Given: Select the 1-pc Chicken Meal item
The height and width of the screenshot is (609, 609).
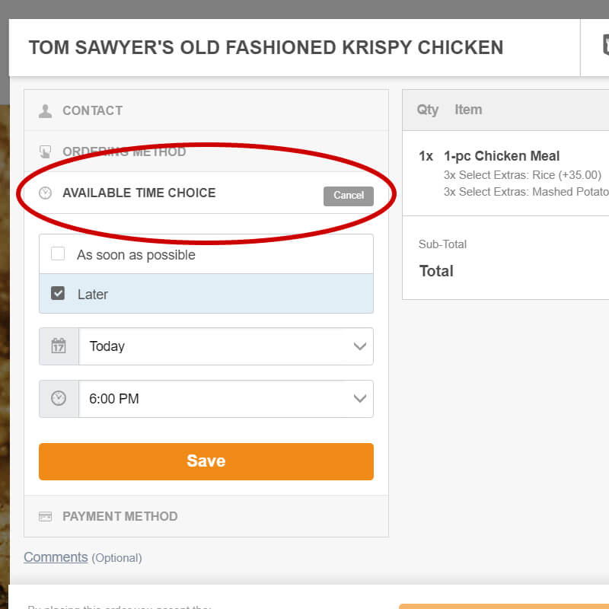Looking at the screenshot, I should point(502,156).
